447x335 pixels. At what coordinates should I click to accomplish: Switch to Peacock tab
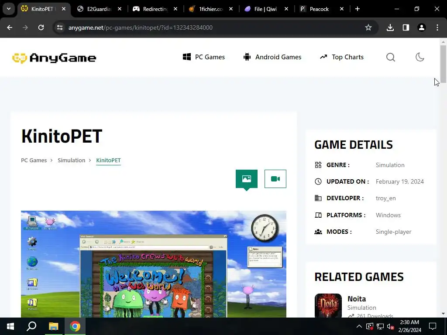click(322, 9)
